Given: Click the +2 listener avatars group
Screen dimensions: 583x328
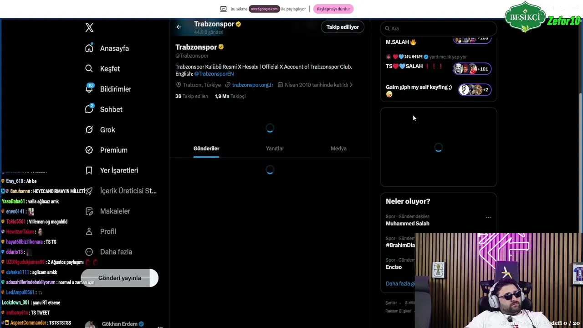Looking at the screenshot, I should point(475,90).
